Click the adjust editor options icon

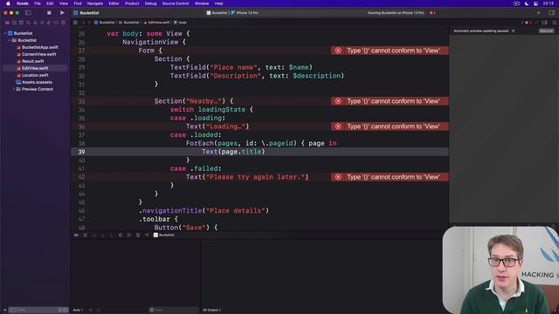tap(545, 23)
